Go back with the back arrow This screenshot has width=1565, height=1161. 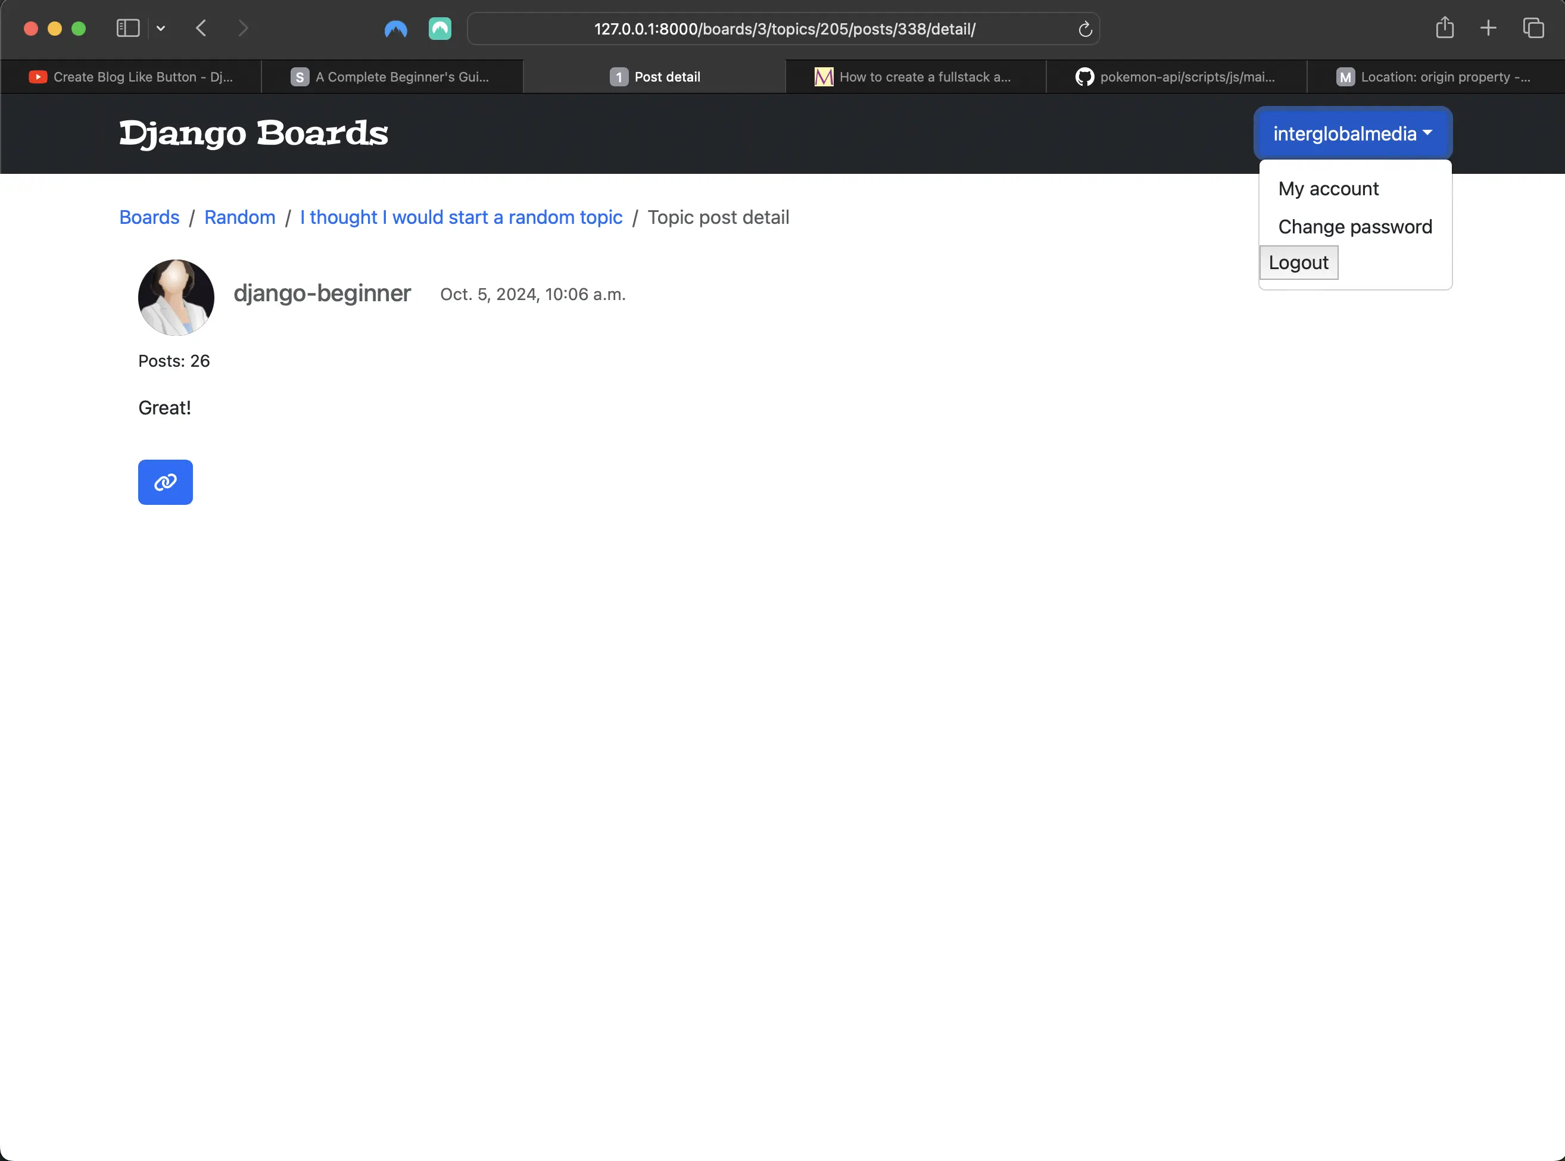[x=201, y=28]
